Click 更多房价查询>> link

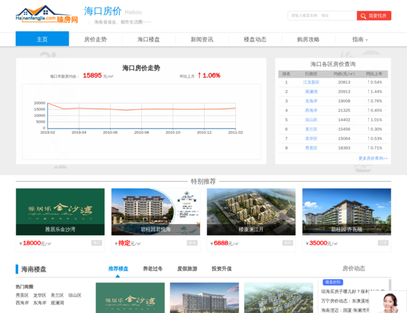pyautogui.click(x=373, y=158)
